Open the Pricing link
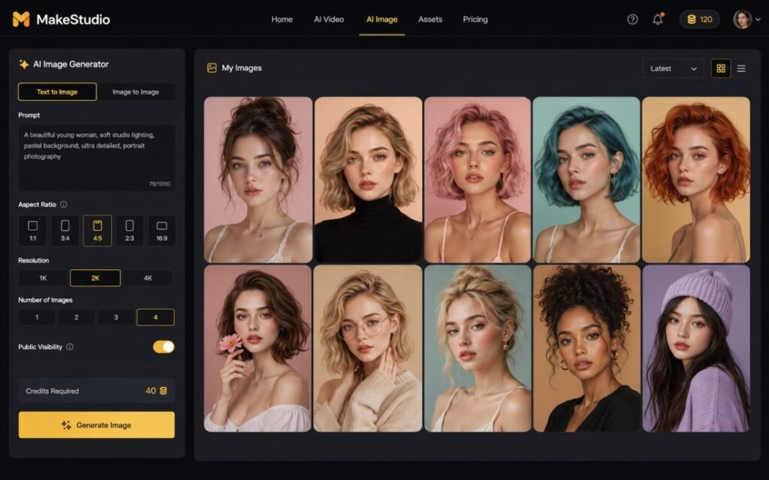This screenshot has height=480, width=769. point(475,19)
